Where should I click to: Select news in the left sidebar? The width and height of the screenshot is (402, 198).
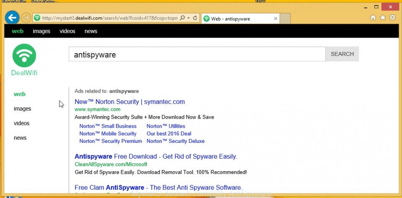tap(20, 138)
